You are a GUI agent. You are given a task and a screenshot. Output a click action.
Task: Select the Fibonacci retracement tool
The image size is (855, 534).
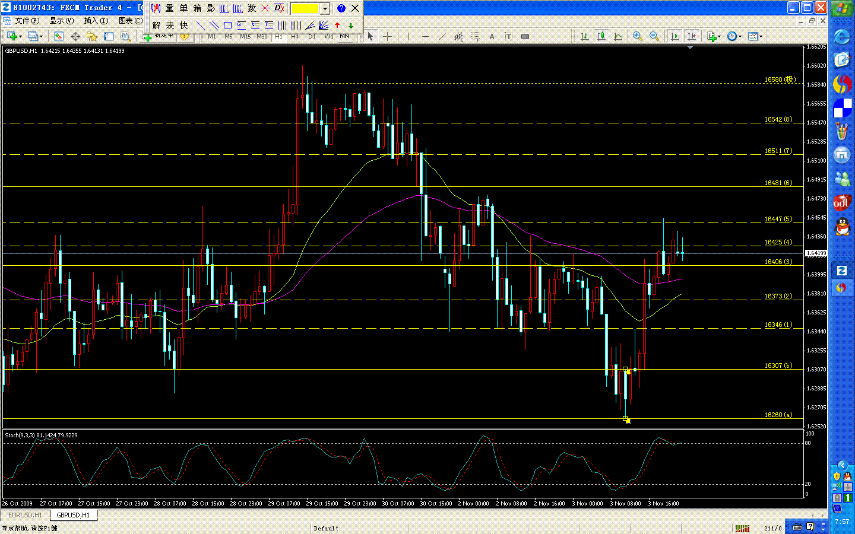pos(475,36)
